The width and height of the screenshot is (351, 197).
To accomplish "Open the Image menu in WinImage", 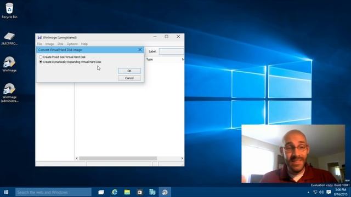I will [49, 44].
